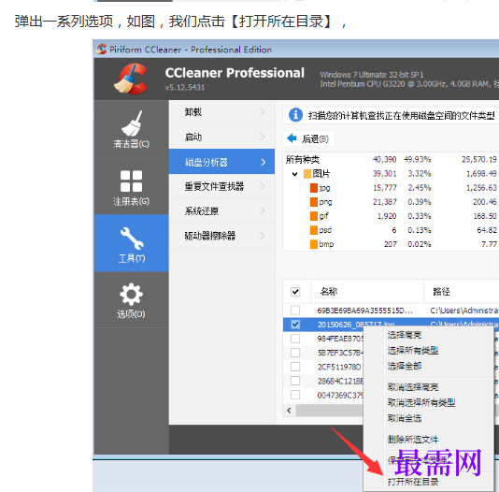Click the jpg color swatch
Viewport: 499px width, 492px height.
point(314,188)
